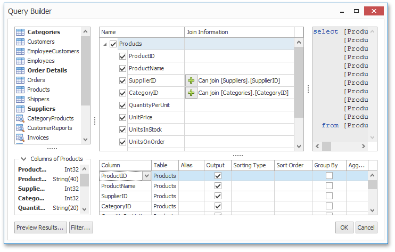Viewport: 395px width, 252px height.
Task: Click the Customers table icon
Action: pyautogui.click(x=20, y=42)
